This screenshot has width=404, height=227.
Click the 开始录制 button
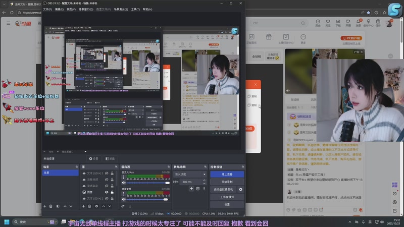[227, 182]
